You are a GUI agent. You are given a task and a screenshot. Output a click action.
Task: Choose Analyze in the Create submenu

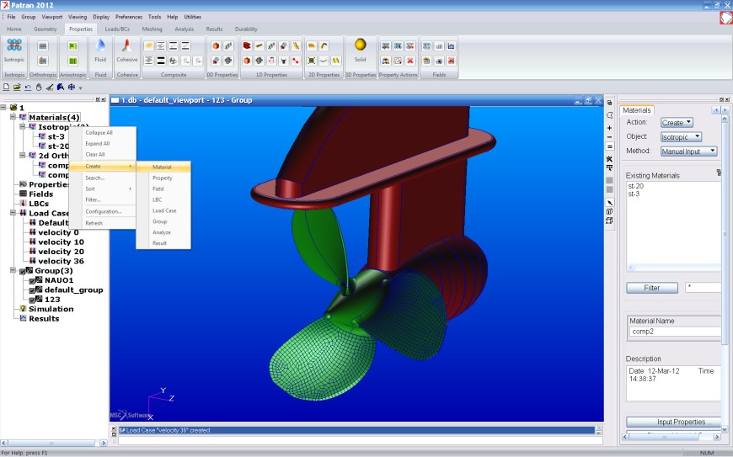tap(163, 232)
